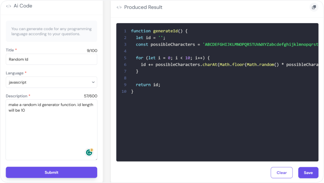This screenshot has width=324, height=183.
Task: Click the info banner about generating code
Action: (x=51, y=31)
